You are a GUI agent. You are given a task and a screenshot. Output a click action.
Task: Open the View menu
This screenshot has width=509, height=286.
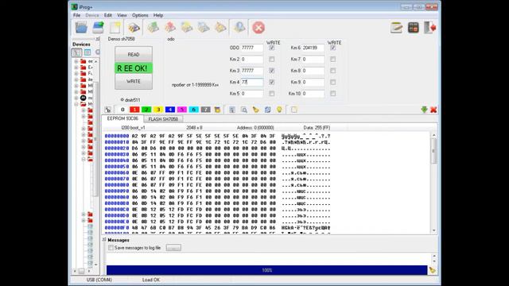click(122, 15)
